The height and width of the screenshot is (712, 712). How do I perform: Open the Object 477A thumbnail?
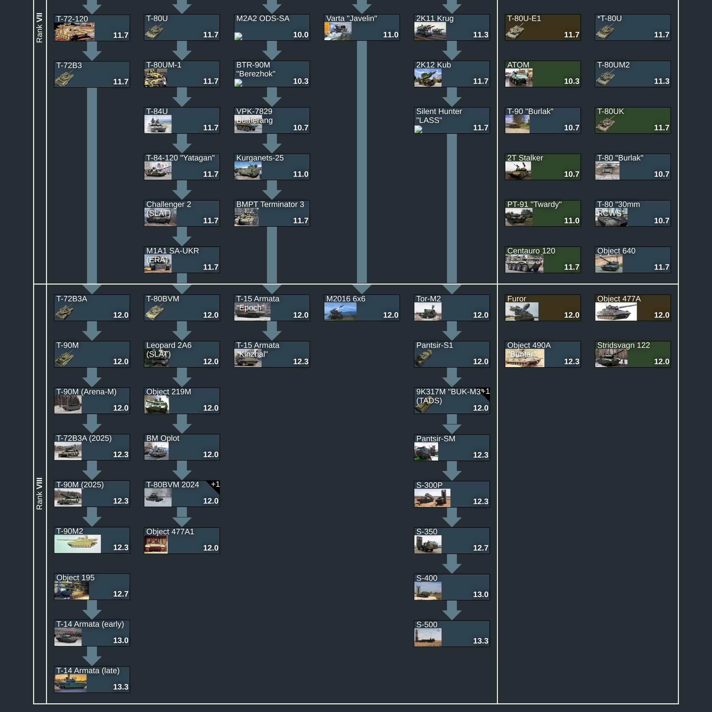point(615,312)
